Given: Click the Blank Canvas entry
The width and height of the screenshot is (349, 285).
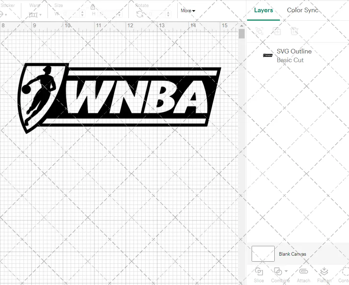Looking at the screenshot, I should point(293,254).
